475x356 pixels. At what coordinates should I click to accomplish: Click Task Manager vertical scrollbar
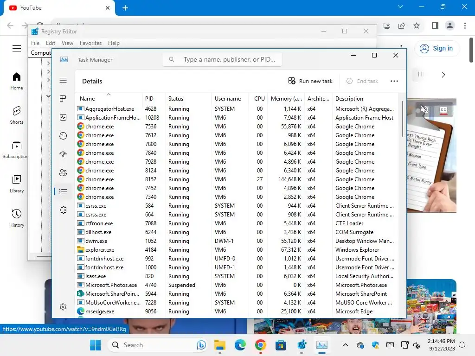402,119
